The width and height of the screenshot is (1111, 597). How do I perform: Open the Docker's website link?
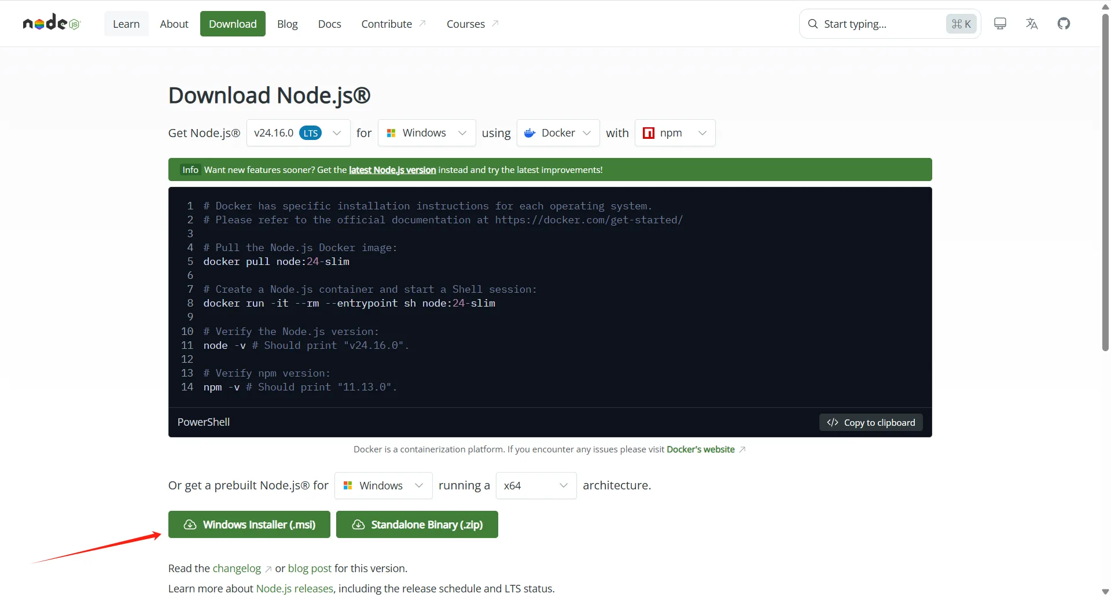(x=701, y=449)
